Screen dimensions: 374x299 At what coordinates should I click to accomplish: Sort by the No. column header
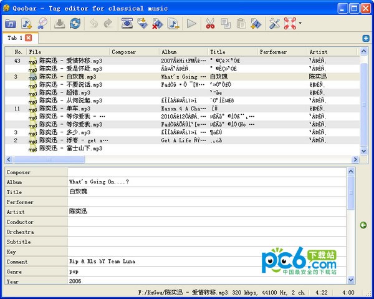(18, 52)
